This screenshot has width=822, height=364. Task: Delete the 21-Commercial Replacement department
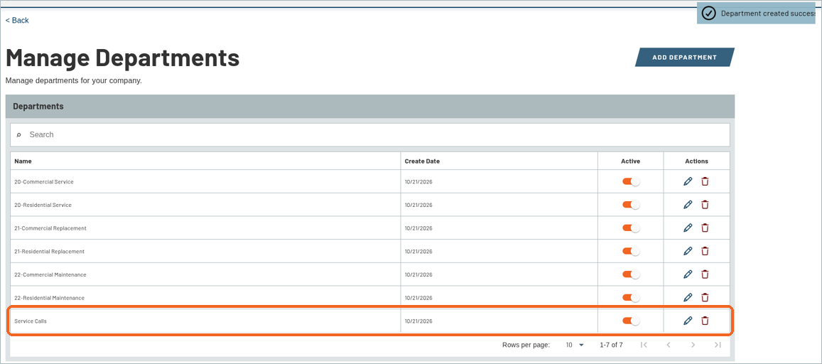[705, 227]
